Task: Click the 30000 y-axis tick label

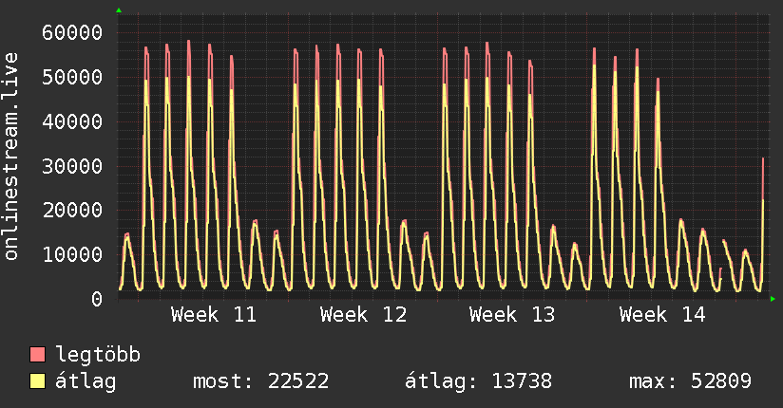Action: click(72, 166)
